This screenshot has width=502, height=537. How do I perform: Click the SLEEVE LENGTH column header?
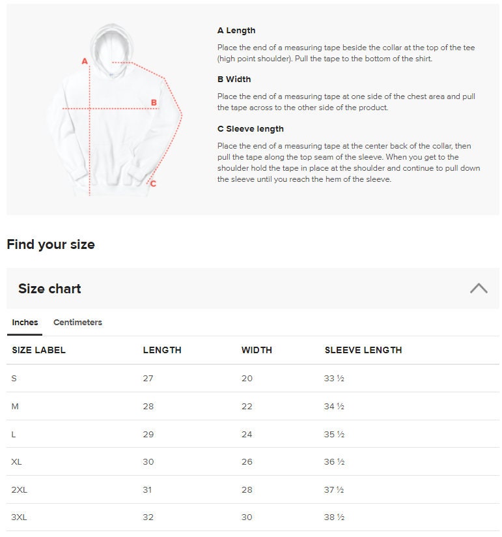[x=363, y=350]
